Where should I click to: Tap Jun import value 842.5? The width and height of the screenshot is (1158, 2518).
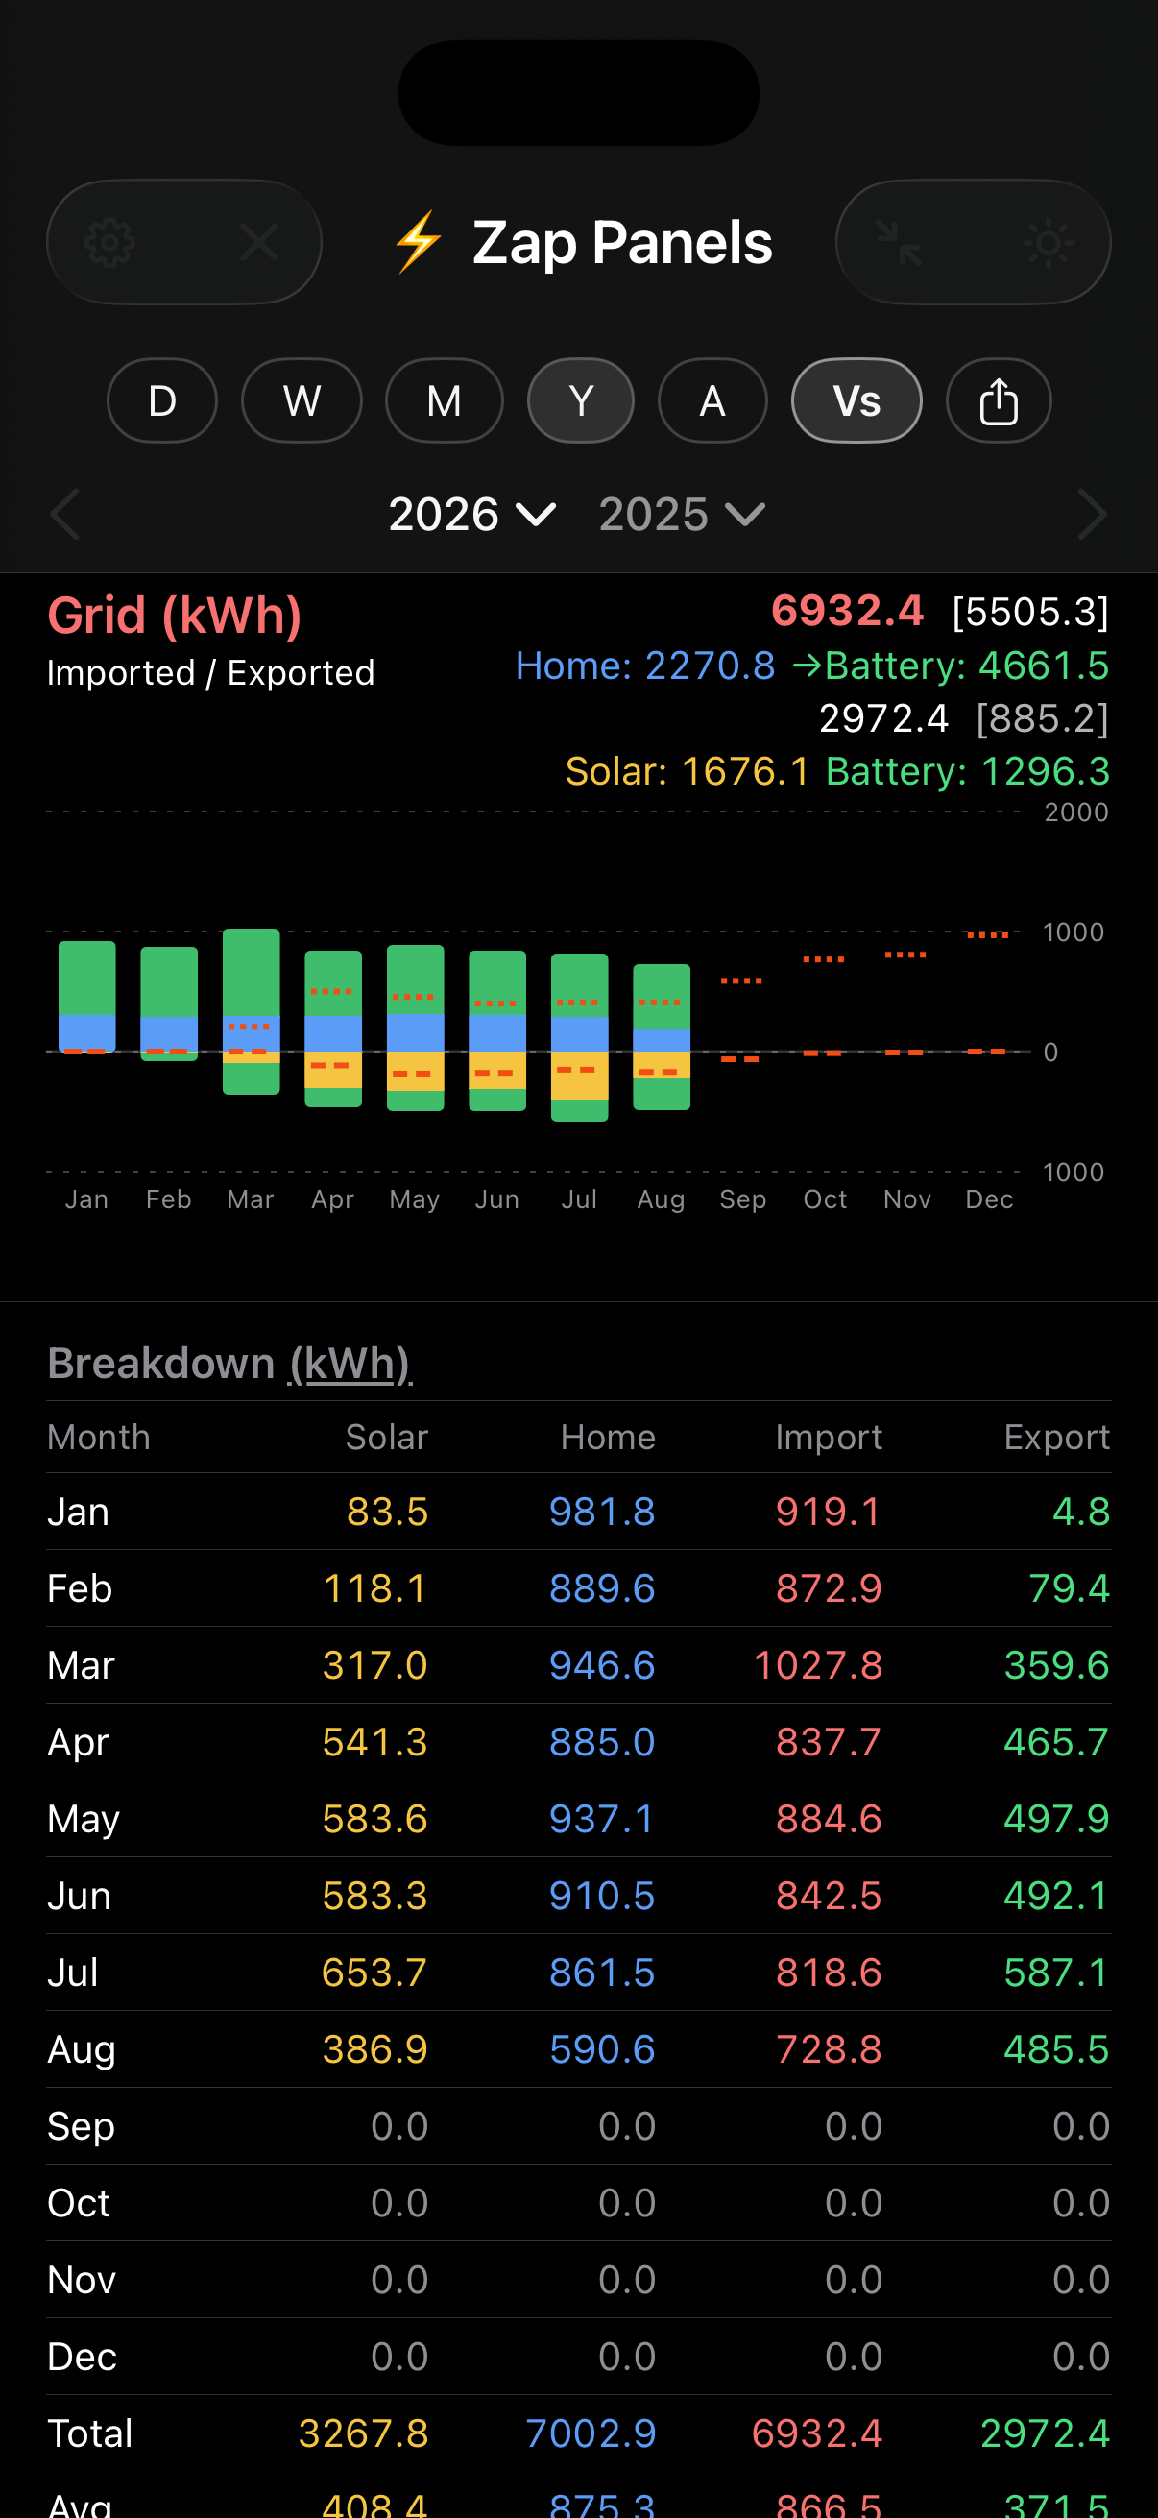[829, 1897]
